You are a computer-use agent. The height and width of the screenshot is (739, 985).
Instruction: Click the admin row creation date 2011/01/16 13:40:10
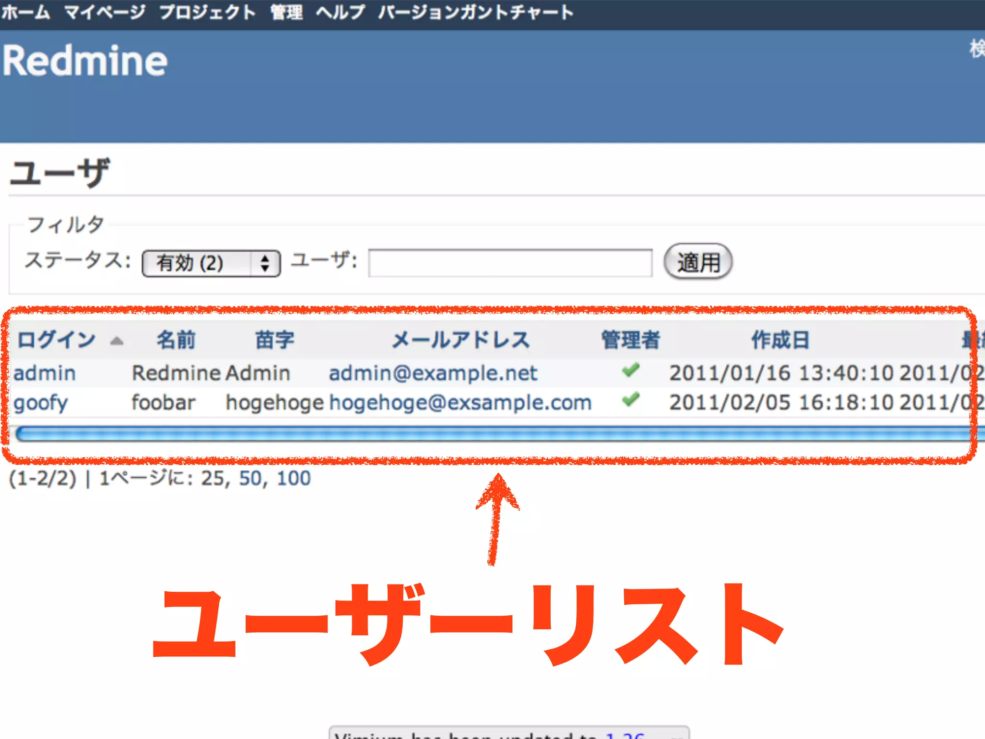[781, 373]
